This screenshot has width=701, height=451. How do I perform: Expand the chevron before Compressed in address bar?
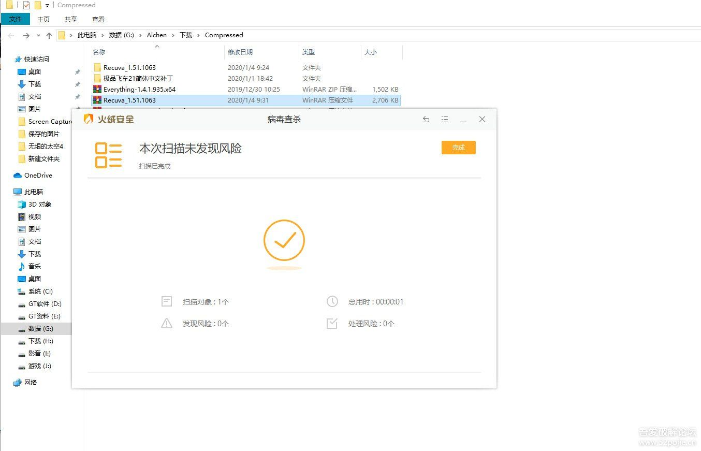pyautogui.click(x=198, y=35)
